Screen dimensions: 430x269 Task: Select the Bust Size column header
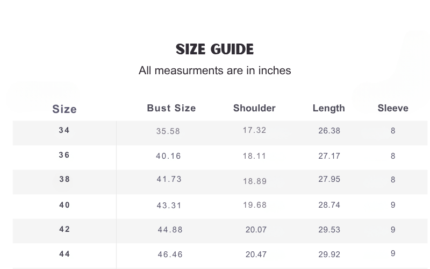[171, 108]
